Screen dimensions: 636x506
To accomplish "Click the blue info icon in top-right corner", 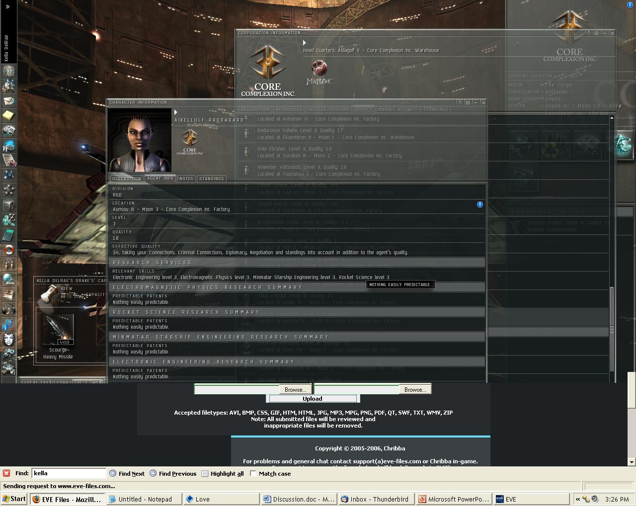I will click(630, 4).
